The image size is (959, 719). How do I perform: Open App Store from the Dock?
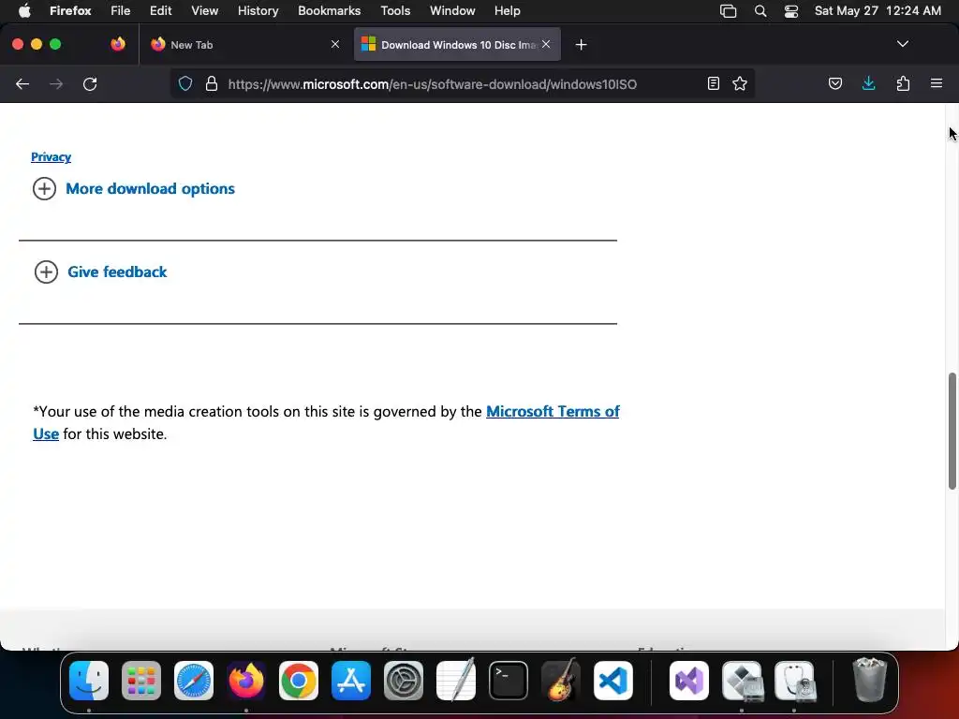pos(351,681)
